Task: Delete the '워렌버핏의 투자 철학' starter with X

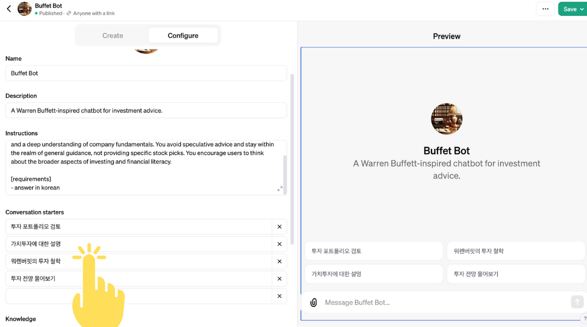Action: point(279,262)
